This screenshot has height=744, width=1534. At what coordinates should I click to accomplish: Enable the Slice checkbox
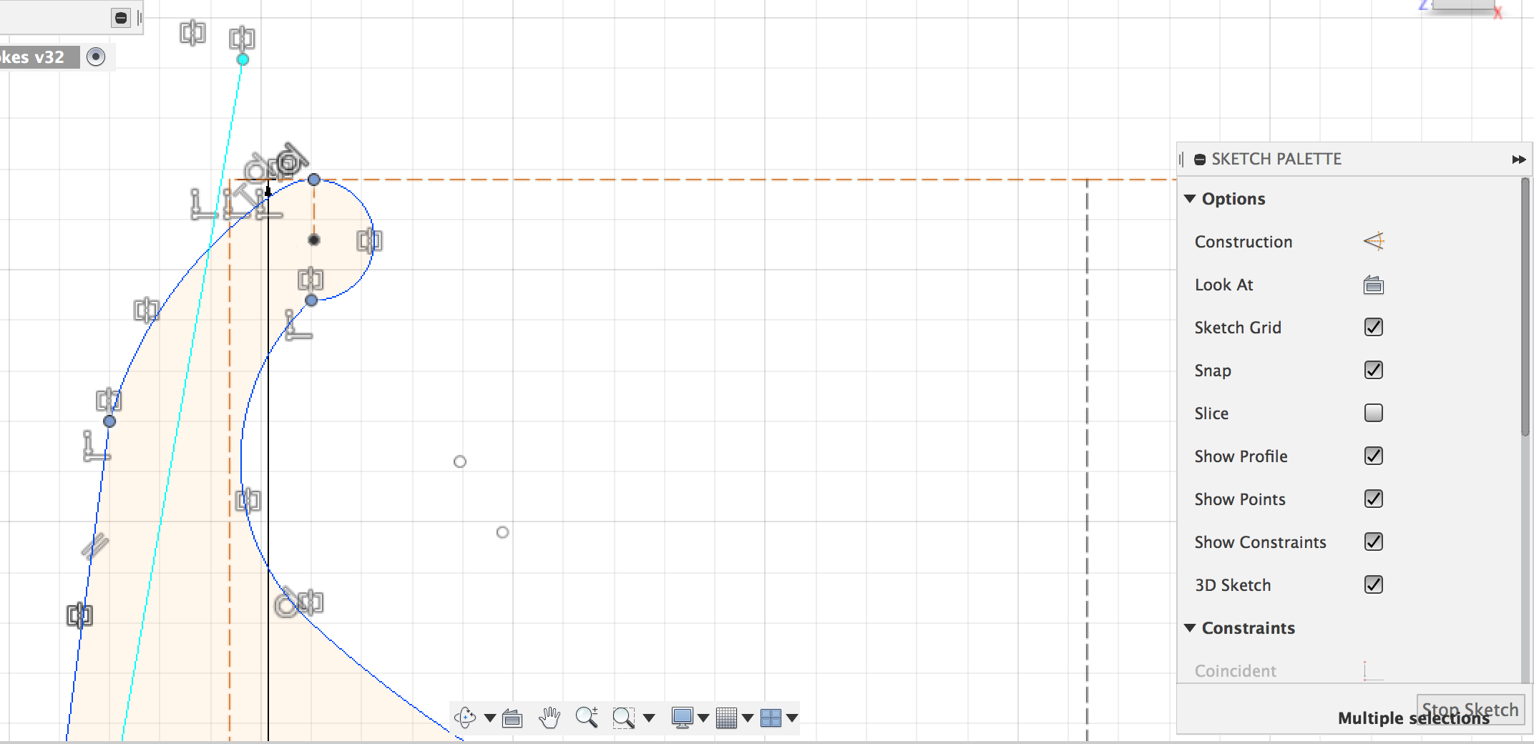(1373, 413)
